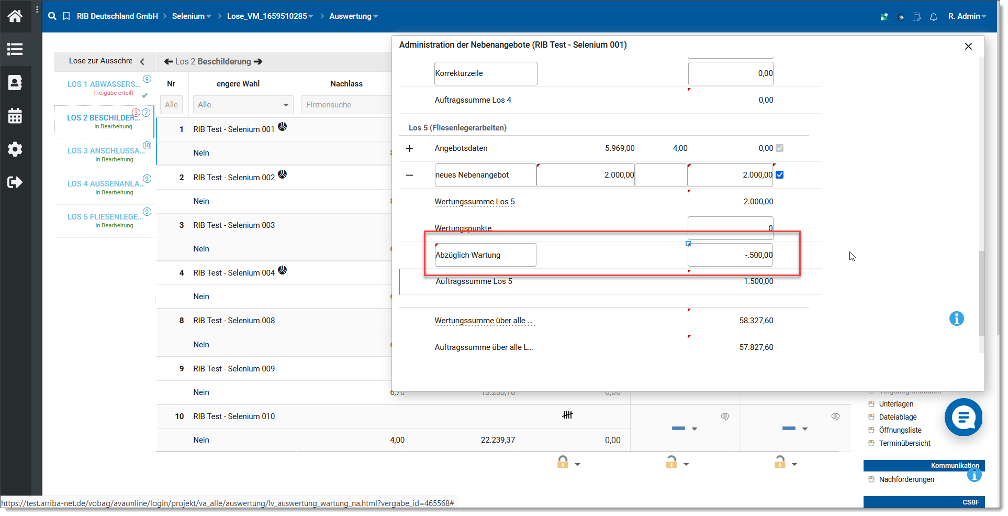Open the notebook edit icon in header
This screenshot has width=1008, height=516.
917,17
